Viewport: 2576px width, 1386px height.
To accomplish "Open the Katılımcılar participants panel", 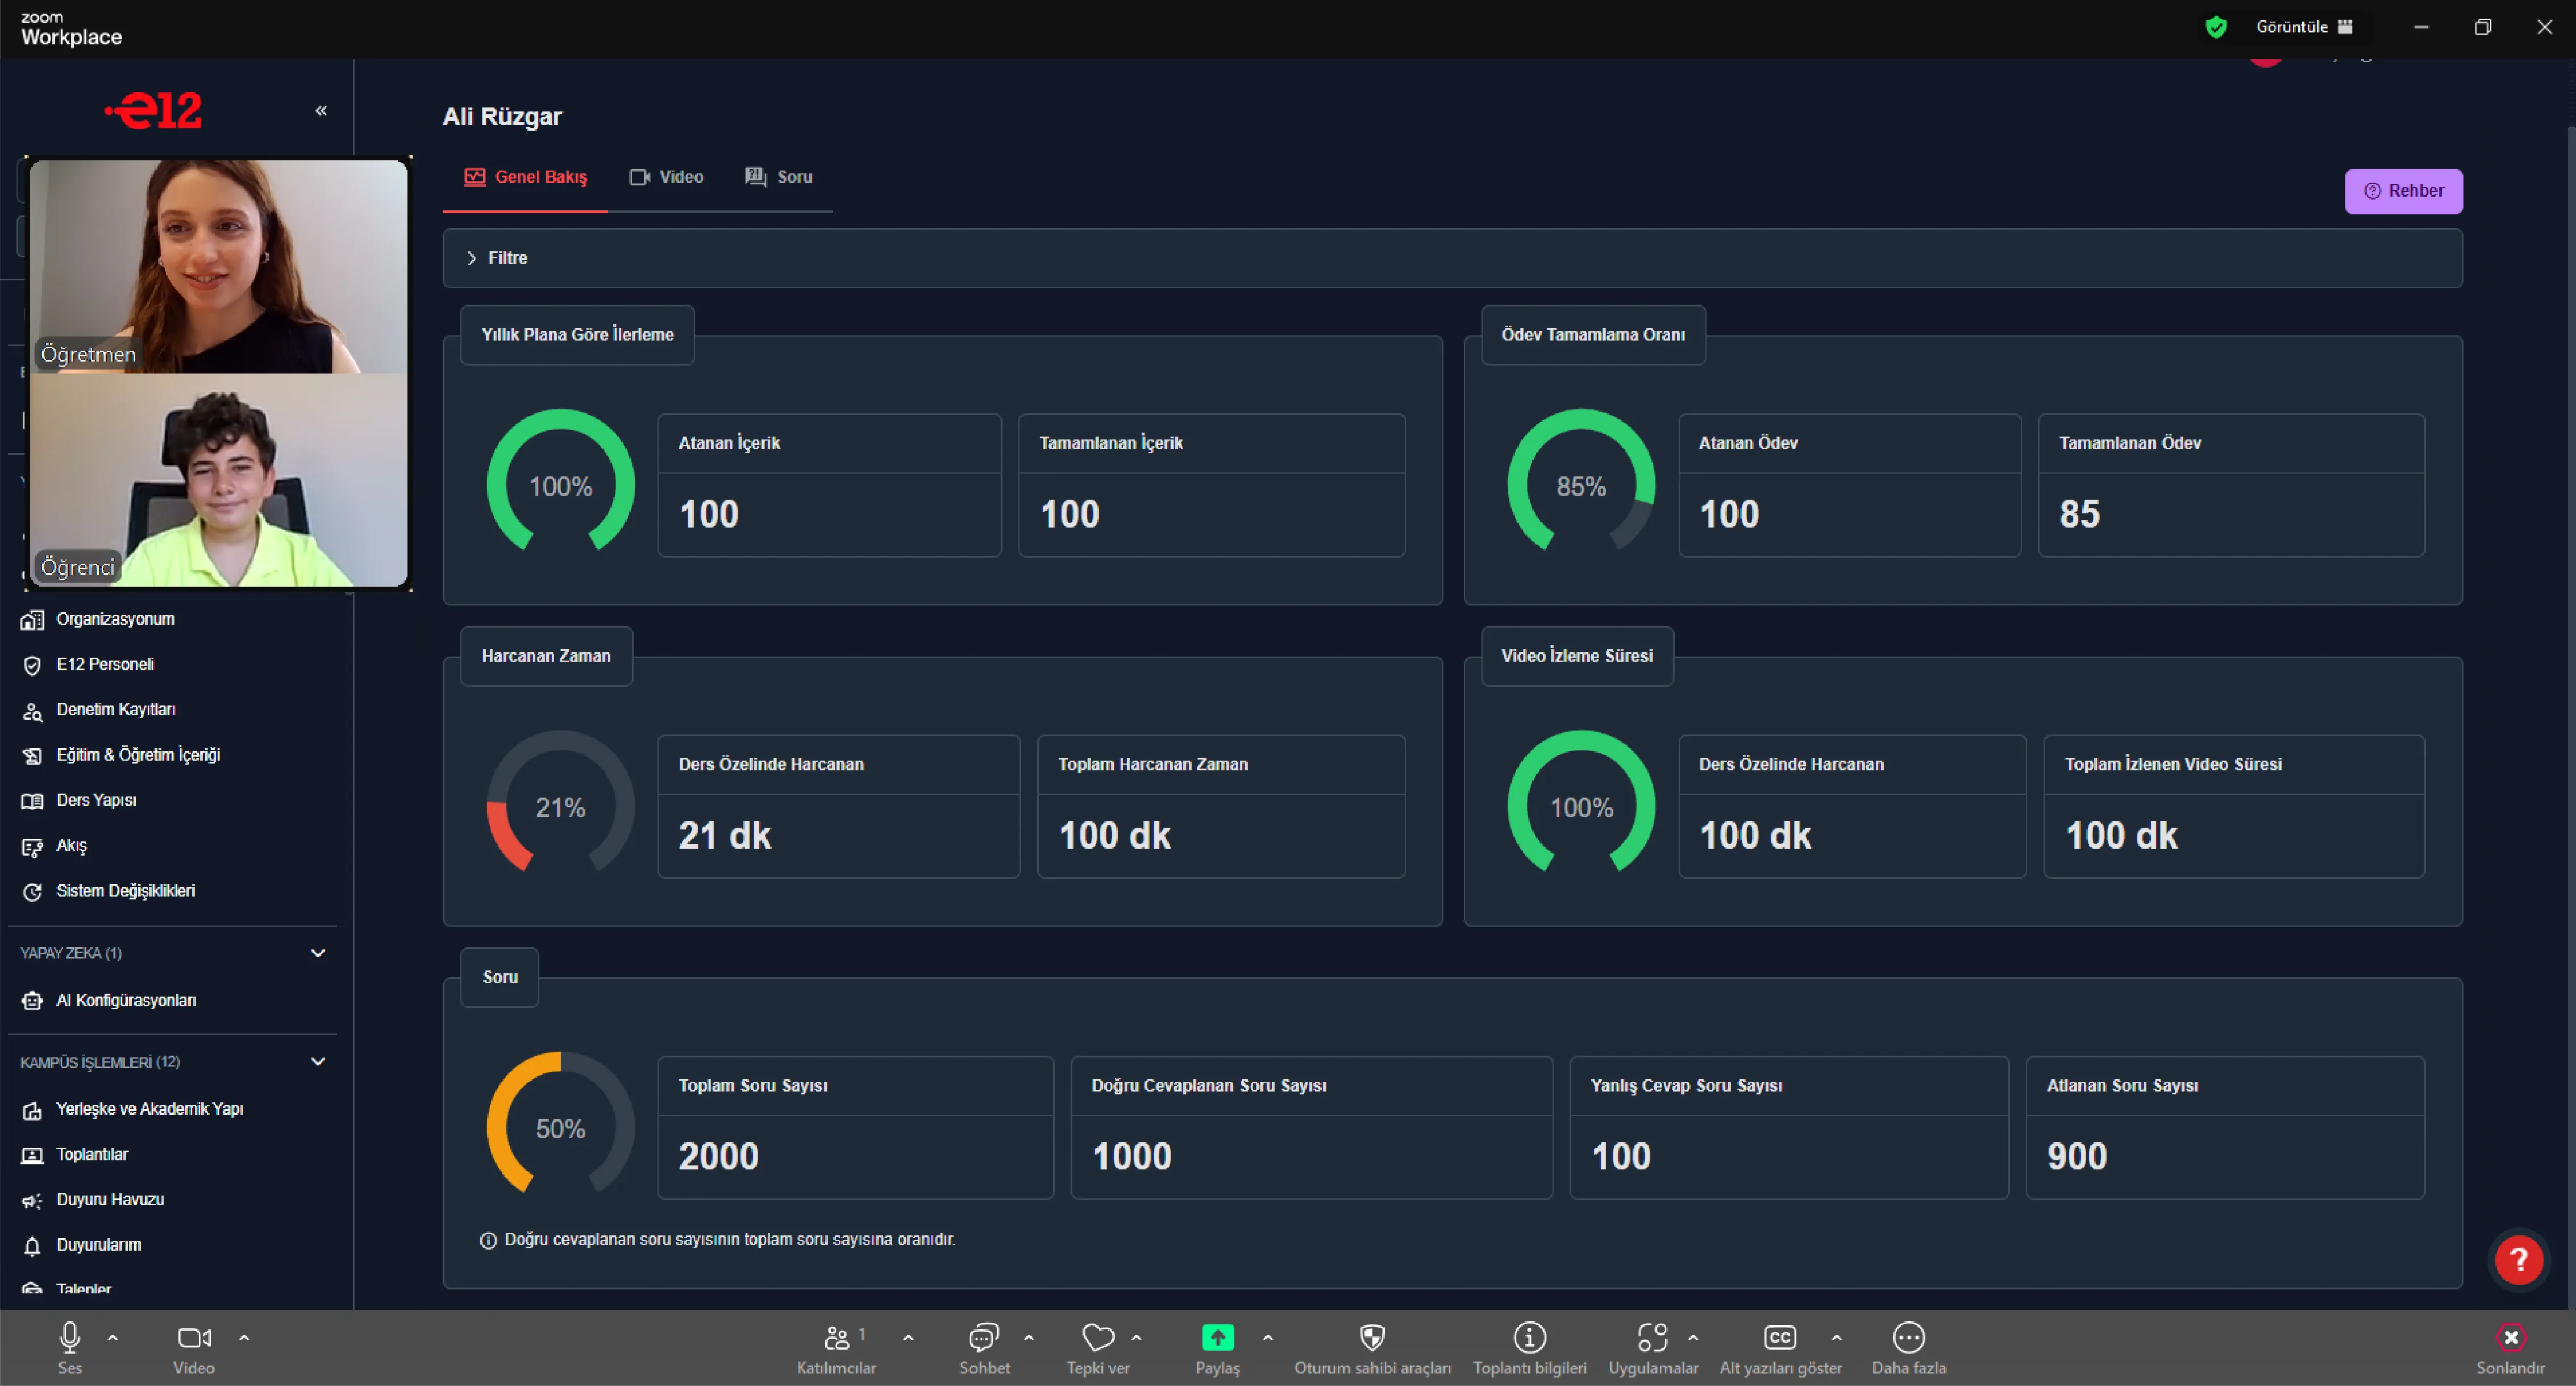I will (x=836, y=1338).
